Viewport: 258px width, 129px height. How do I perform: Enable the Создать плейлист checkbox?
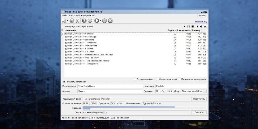135,79
